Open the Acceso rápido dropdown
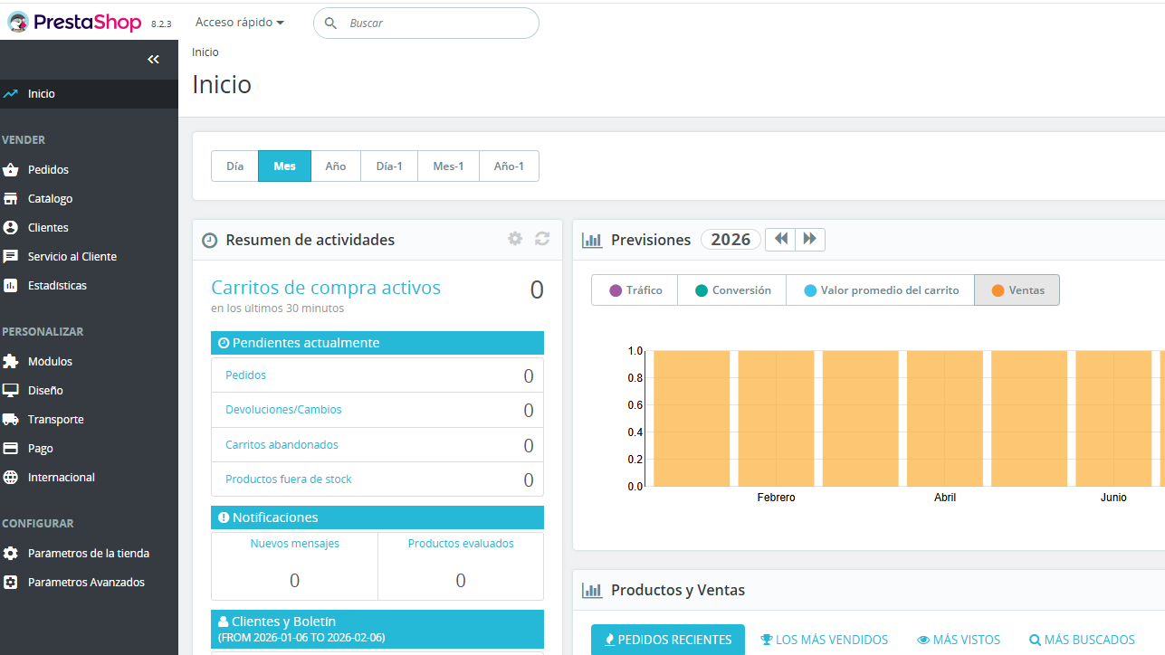The image size is (1165, 655). 240,23
